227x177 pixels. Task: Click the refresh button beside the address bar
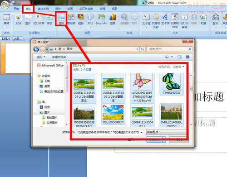pos(142,49)
